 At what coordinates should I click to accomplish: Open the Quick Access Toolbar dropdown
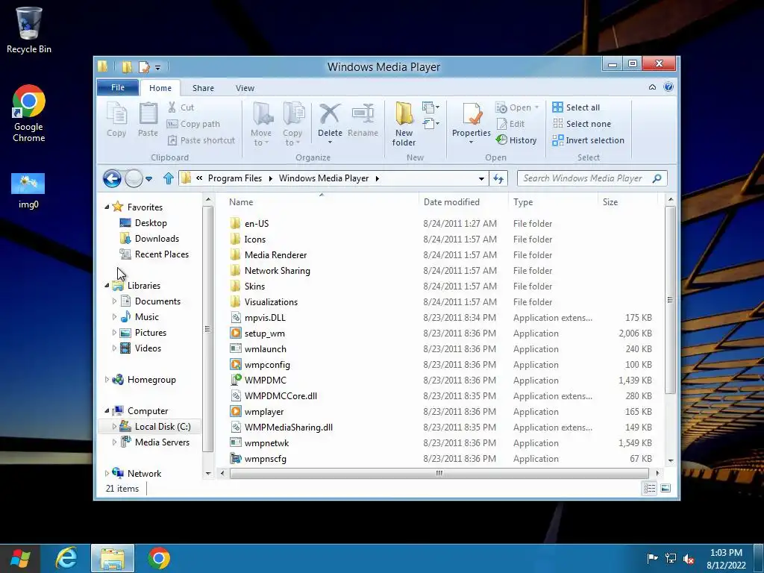coord(158,67)
